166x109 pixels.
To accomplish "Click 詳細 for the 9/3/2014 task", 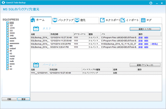I will pyautogui.click(x=140, y=47).
